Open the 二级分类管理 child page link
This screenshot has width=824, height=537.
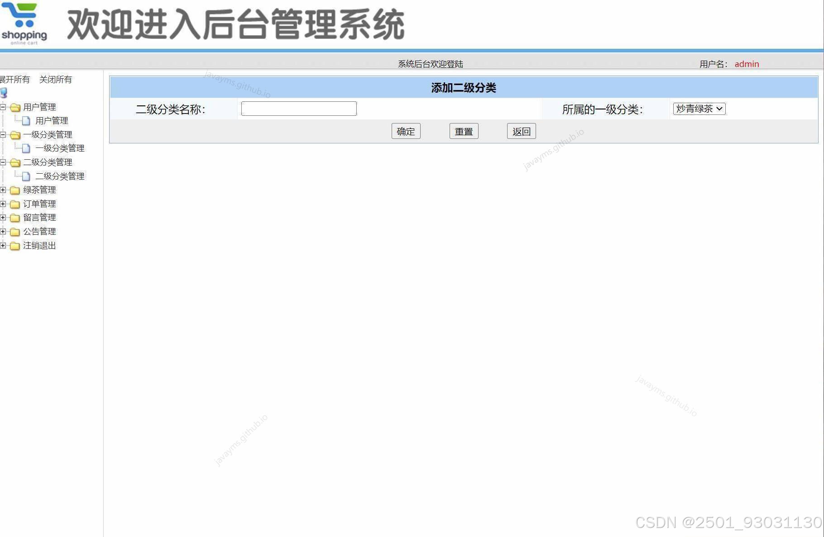(60, 176)
